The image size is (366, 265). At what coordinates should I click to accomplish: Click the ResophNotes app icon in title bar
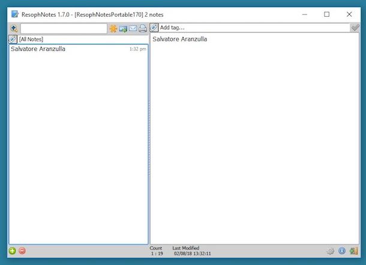click(x=15, y=14)
